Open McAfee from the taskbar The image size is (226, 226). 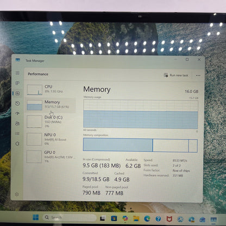169,219
